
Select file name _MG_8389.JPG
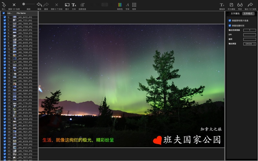tap(25, 68)
